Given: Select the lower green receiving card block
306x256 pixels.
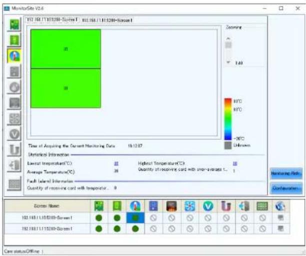Looking at the screenshot, I should [x=66, y=88].
